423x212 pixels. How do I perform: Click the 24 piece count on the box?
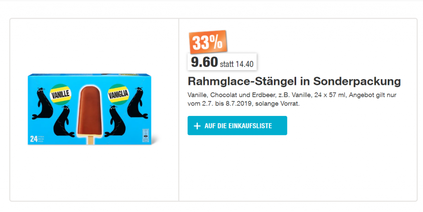pyautogui.click(x=34, y=139)
